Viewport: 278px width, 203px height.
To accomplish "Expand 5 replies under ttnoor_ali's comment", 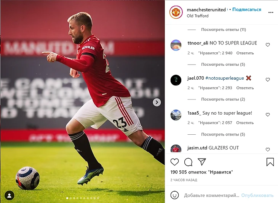I will [x=223, y=64].
